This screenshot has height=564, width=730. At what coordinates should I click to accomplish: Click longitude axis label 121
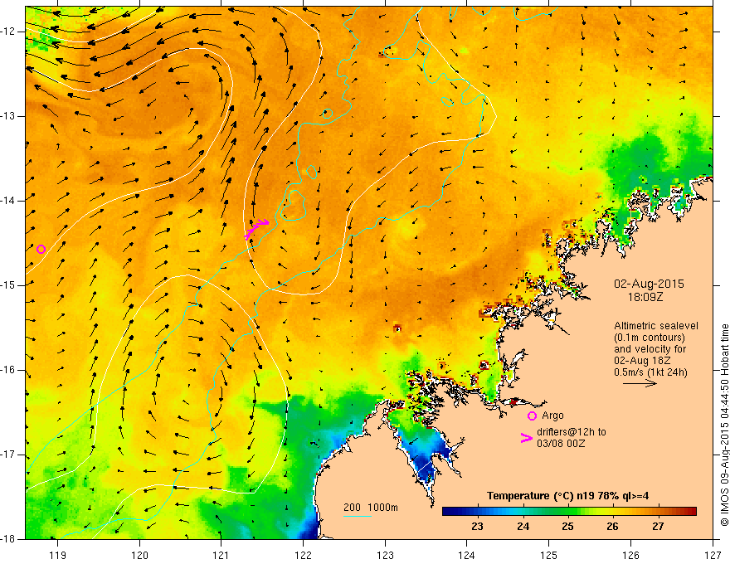221,555
